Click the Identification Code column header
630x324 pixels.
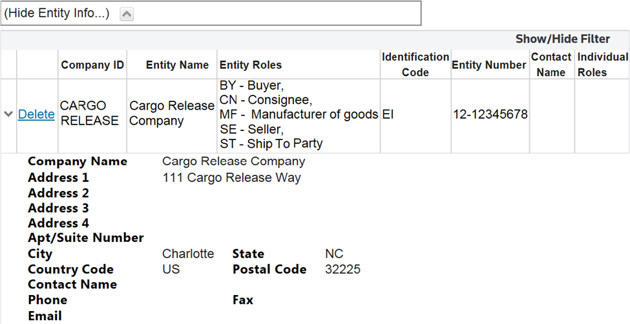[415, 65]
